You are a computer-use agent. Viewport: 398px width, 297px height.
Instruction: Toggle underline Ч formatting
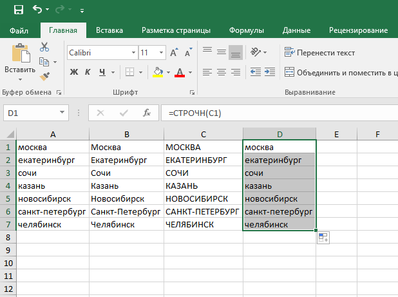(x=102, y=72)
